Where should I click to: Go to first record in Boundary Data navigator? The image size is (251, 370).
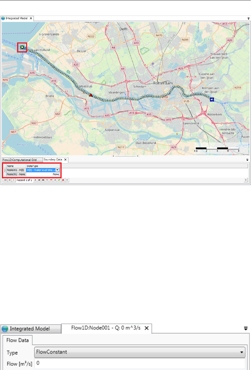pos(5,180)
